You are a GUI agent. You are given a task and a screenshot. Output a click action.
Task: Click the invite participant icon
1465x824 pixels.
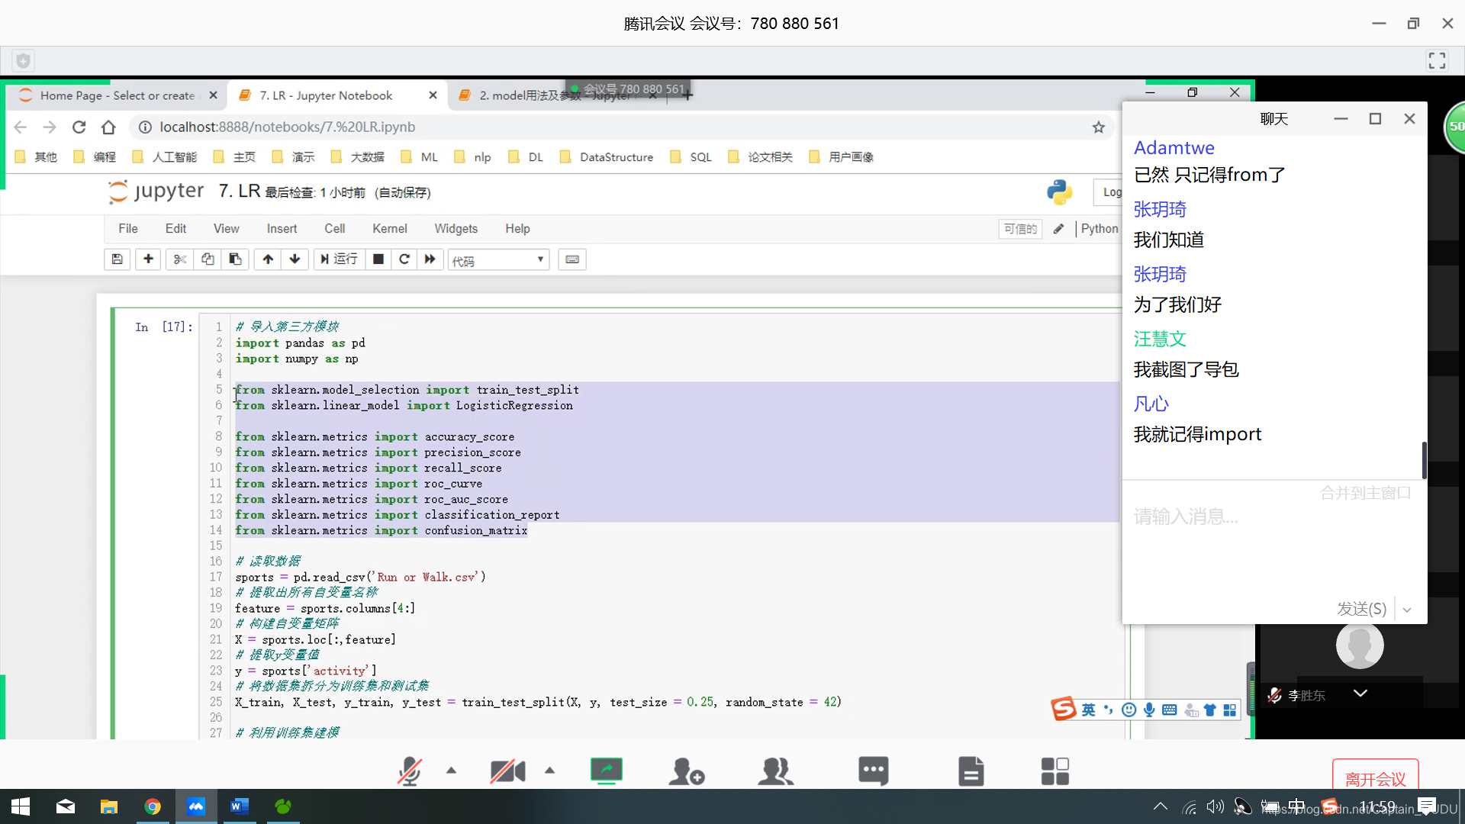click(x=686, y=771)
